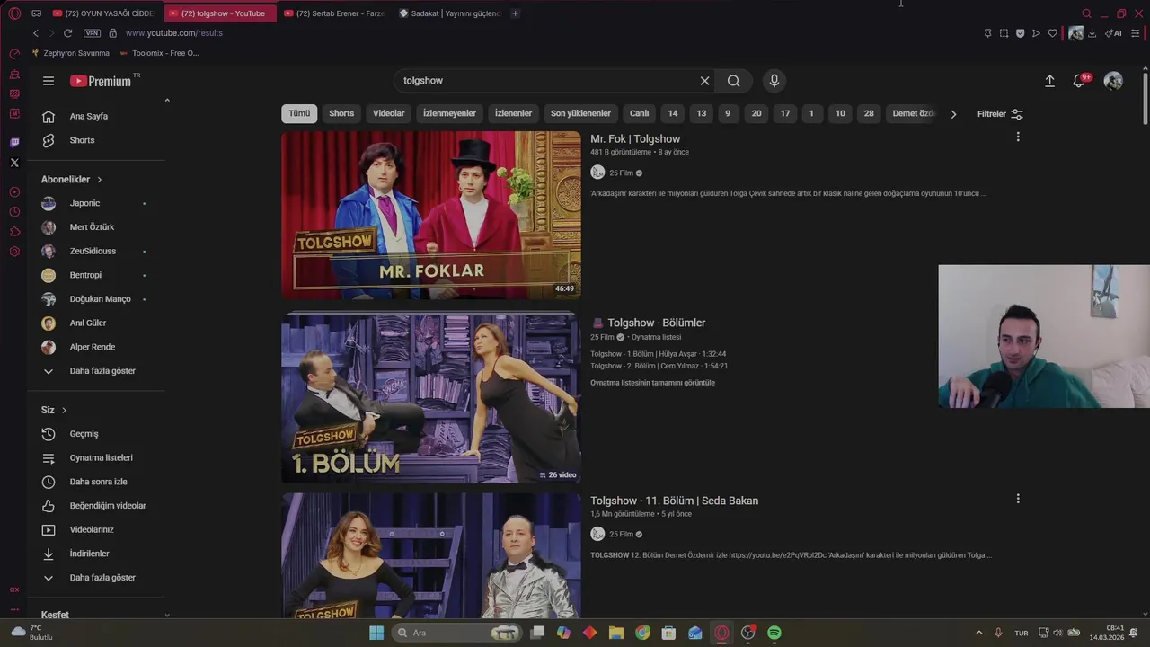Screen dimensions: 1150x647
Task: Clear the search box with the X icon
Action: coord(704,81)
